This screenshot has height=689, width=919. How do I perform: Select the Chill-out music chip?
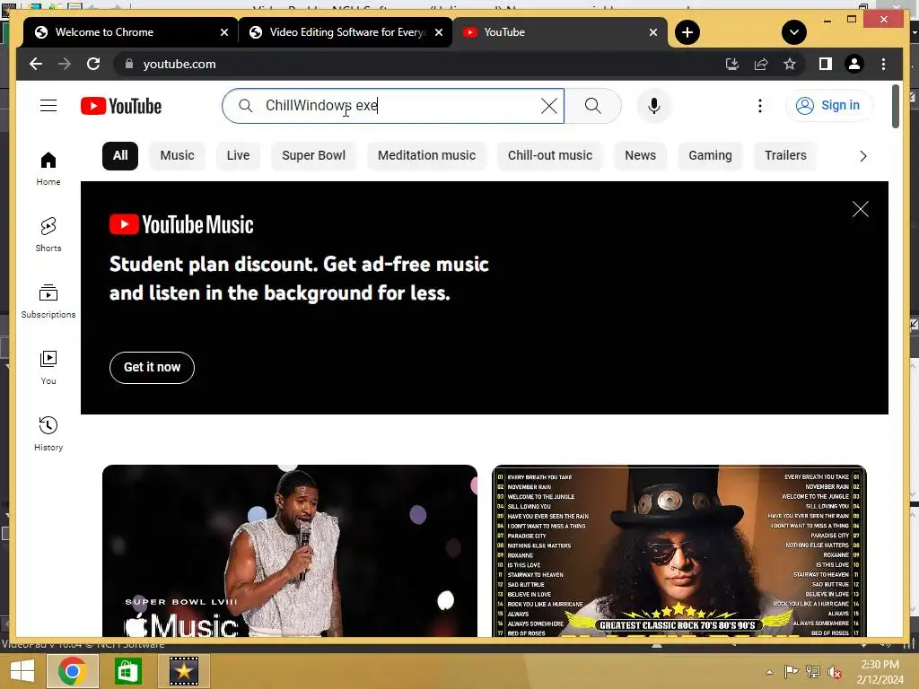coord(550,155)
